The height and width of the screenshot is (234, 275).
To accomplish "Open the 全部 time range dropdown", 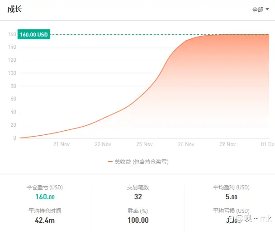I will (x=261, y=9).
